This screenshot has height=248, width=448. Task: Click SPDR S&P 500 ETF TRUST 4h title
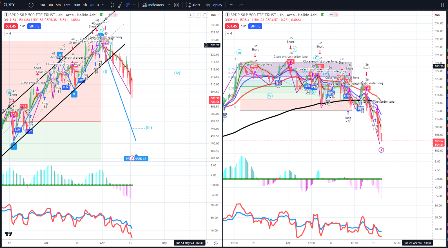click(53, 15)
